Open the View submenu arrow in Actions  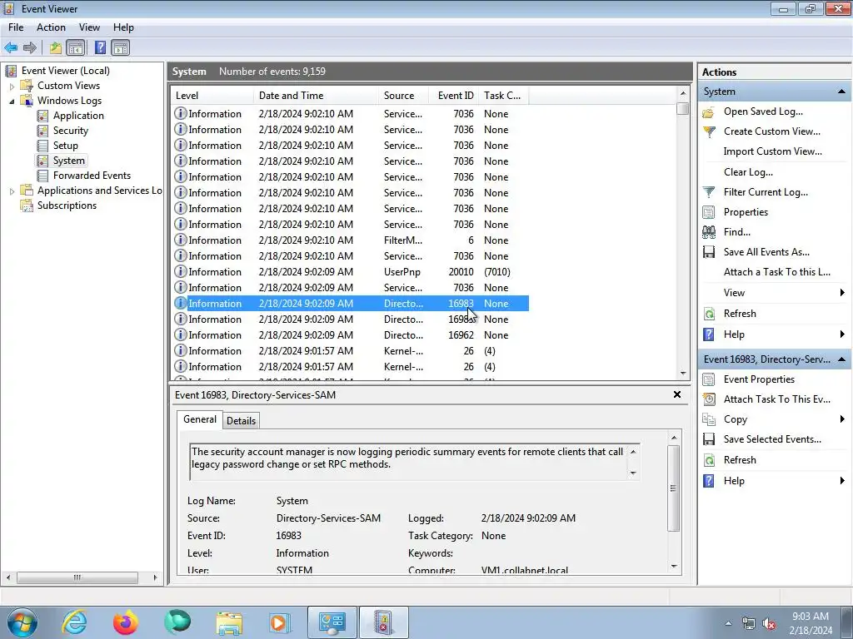[842, 293]
